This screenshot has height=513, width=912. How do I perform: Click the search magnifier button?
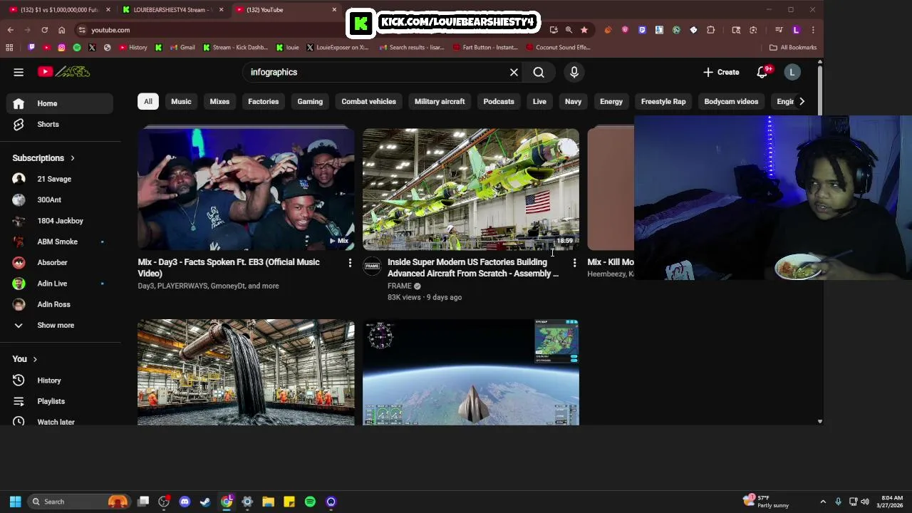coord(539,72)
